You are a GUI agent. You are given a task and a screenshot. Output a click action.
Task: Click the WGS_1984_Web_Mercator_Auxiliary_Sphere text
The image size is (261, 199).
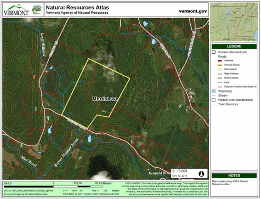tap(29, 191)
